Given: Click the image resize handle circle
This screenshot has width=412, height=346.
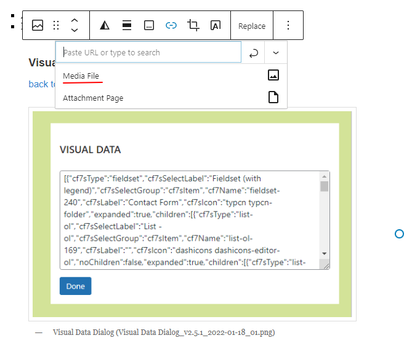Looking at the screenshot, I should point(399,234).
